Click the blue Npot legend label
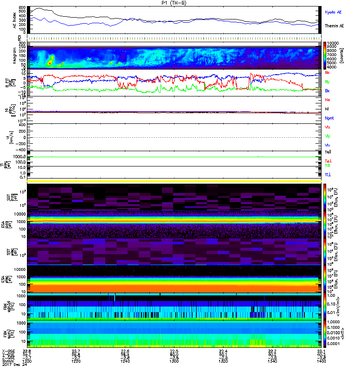The width and height of the screenshot is (348, 371). click(329, 118)
